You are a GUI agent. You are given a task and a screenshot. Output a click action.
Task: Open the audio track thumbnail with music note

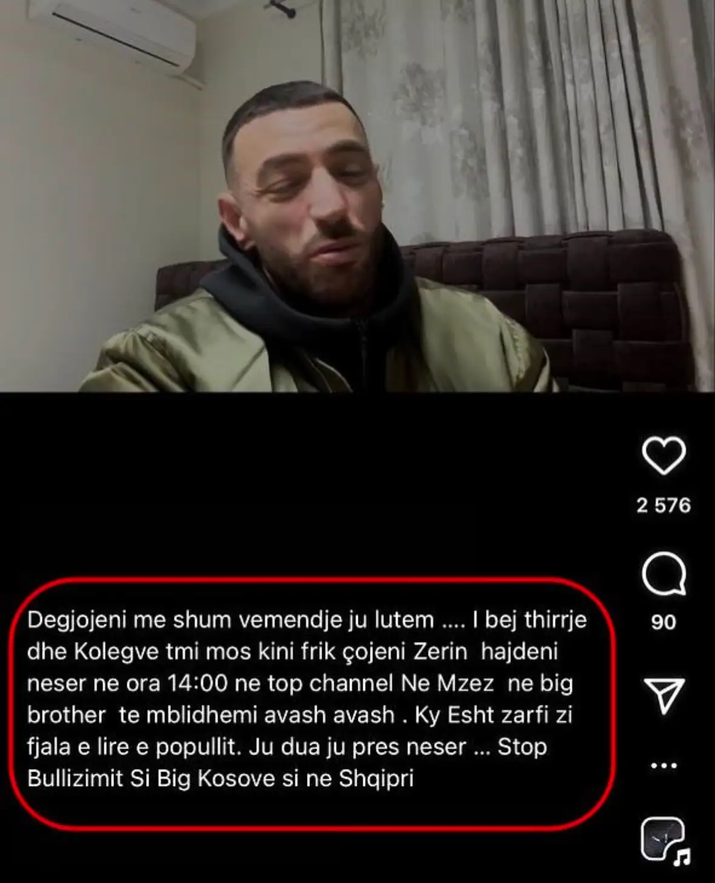[665, 840]
